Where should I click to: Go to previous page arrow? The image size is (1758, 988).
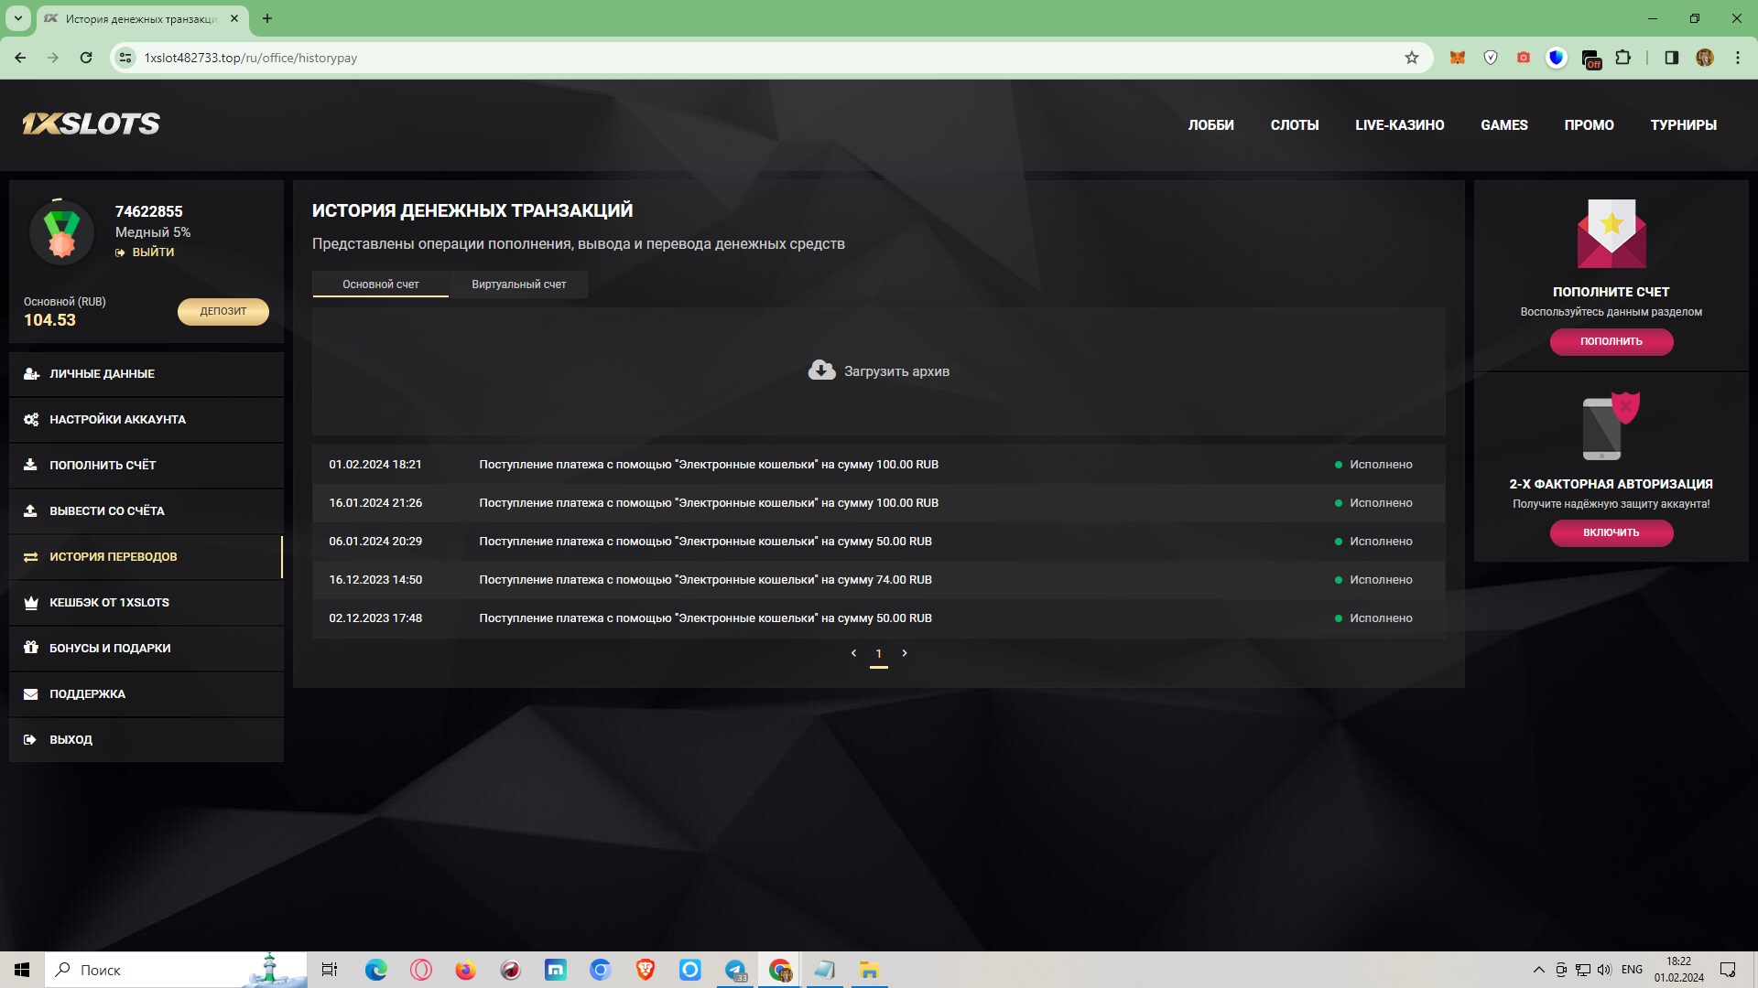click(853, 653)
